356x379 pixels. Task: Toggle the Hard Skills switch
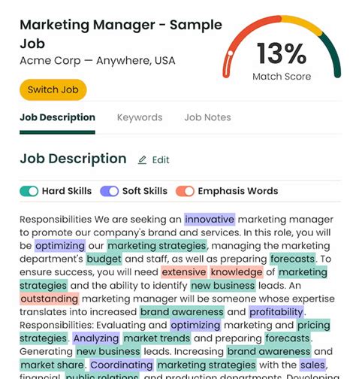(x=29, y=191)
